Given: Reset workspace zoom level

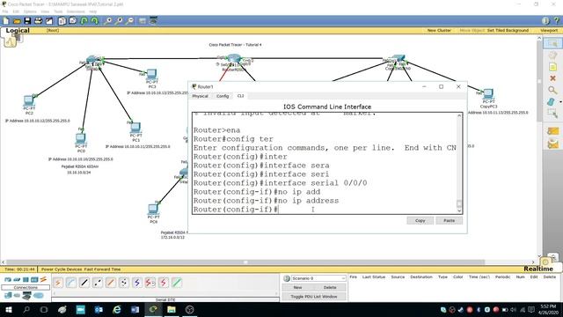Looking at the screenshot, I should tap(119, 21).
